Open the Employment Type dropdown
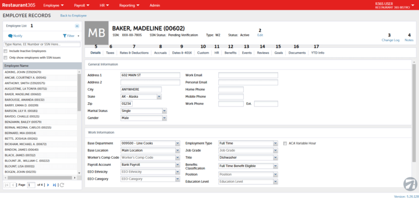419x199 pixels. [x=276, y=144]
